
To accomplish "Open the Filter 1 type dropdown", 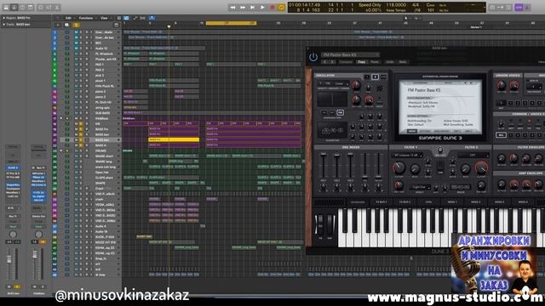I will (x=407, y=155).
